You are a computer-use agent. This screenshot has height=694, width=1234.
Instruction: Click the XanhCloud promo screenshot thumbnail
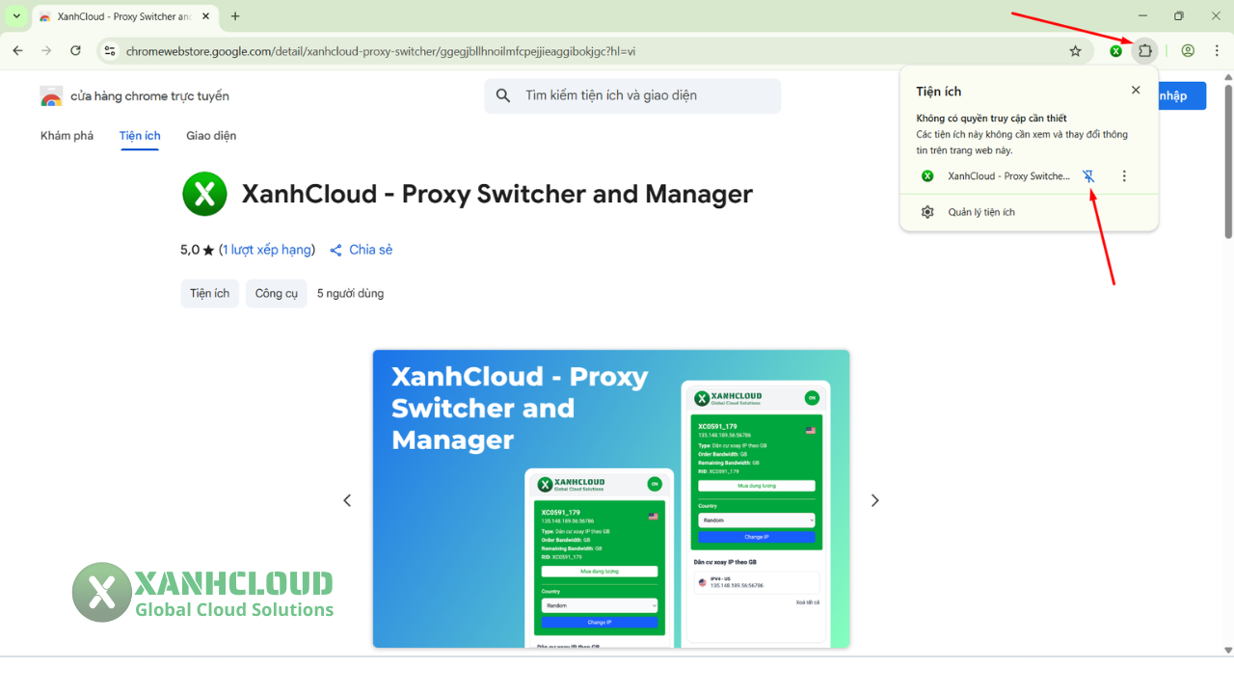click(611, 498)
